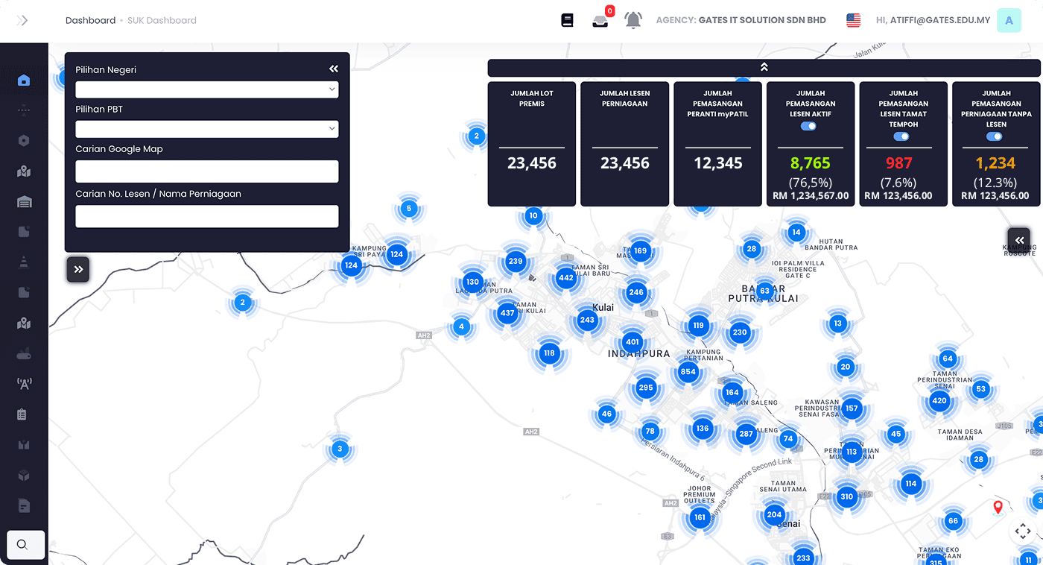This screenshot has width=1043, height=565.
Task: Click the antenna ('A') icon in sidebar
Action: point(23,383)
